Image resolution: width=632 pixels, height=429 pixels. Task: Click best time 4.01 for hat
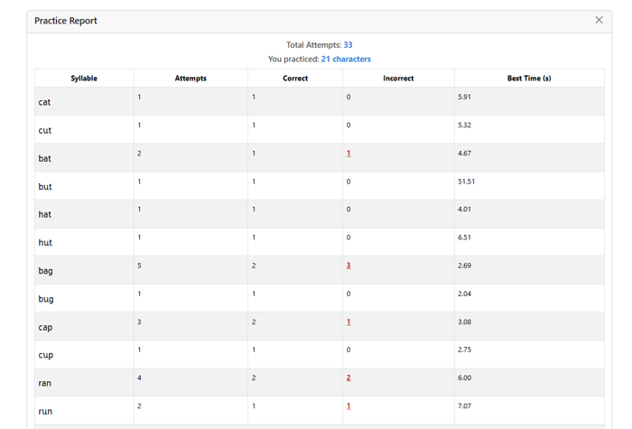tap(464, 210)
